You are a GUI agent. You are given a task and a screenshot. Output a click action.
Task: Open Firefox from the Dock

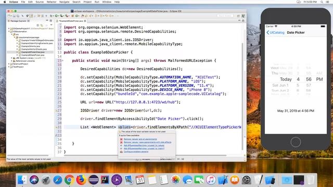click(x=81, y=180)
